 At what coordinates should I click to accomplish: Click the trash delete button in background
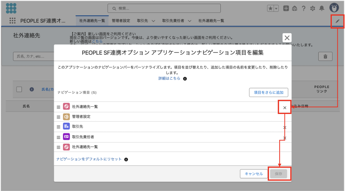[325, 56]
